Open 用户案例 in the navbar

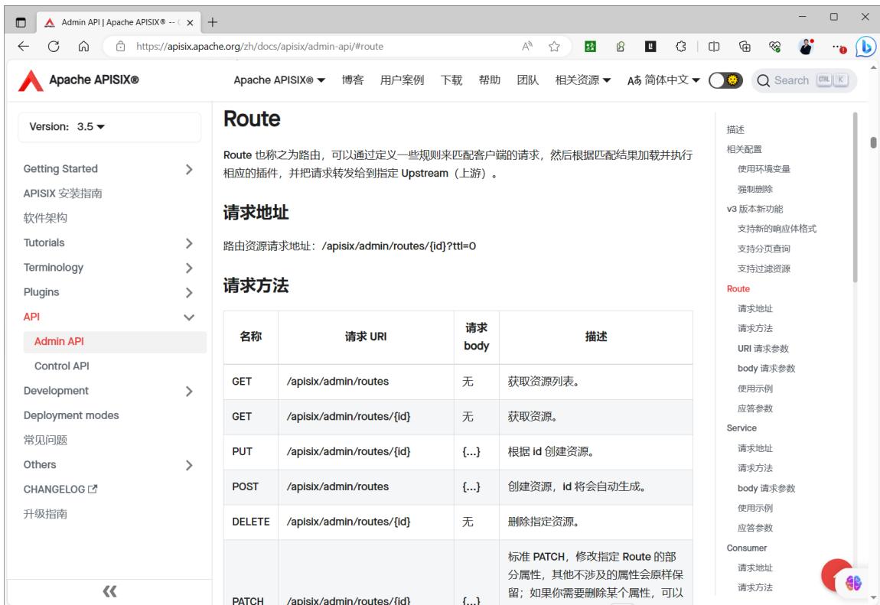tap(402, 80)
